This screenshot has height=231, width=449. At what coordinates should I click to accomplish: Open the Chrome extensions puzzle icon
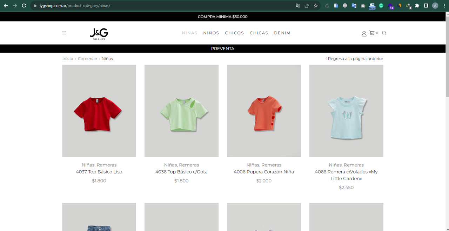(417, 6)
